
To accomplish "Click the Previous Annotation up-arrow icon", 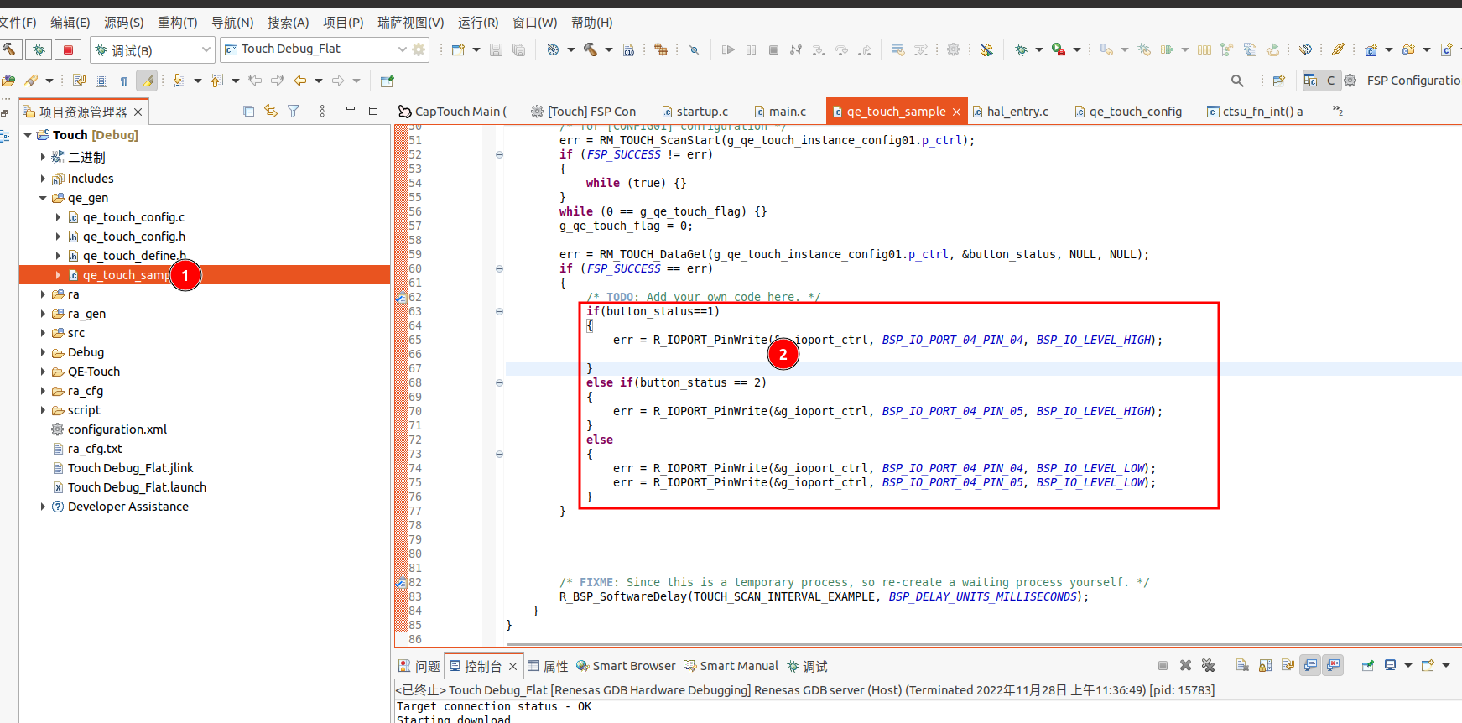I will pos(216,81).
